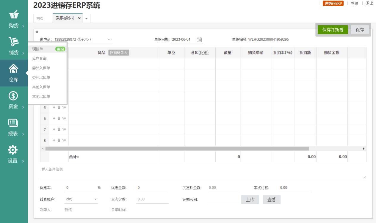The width and height of the screenshot is (376, 223).
Task: Open the 资金 funds dollar icon
Action: [x=14, y=100]
